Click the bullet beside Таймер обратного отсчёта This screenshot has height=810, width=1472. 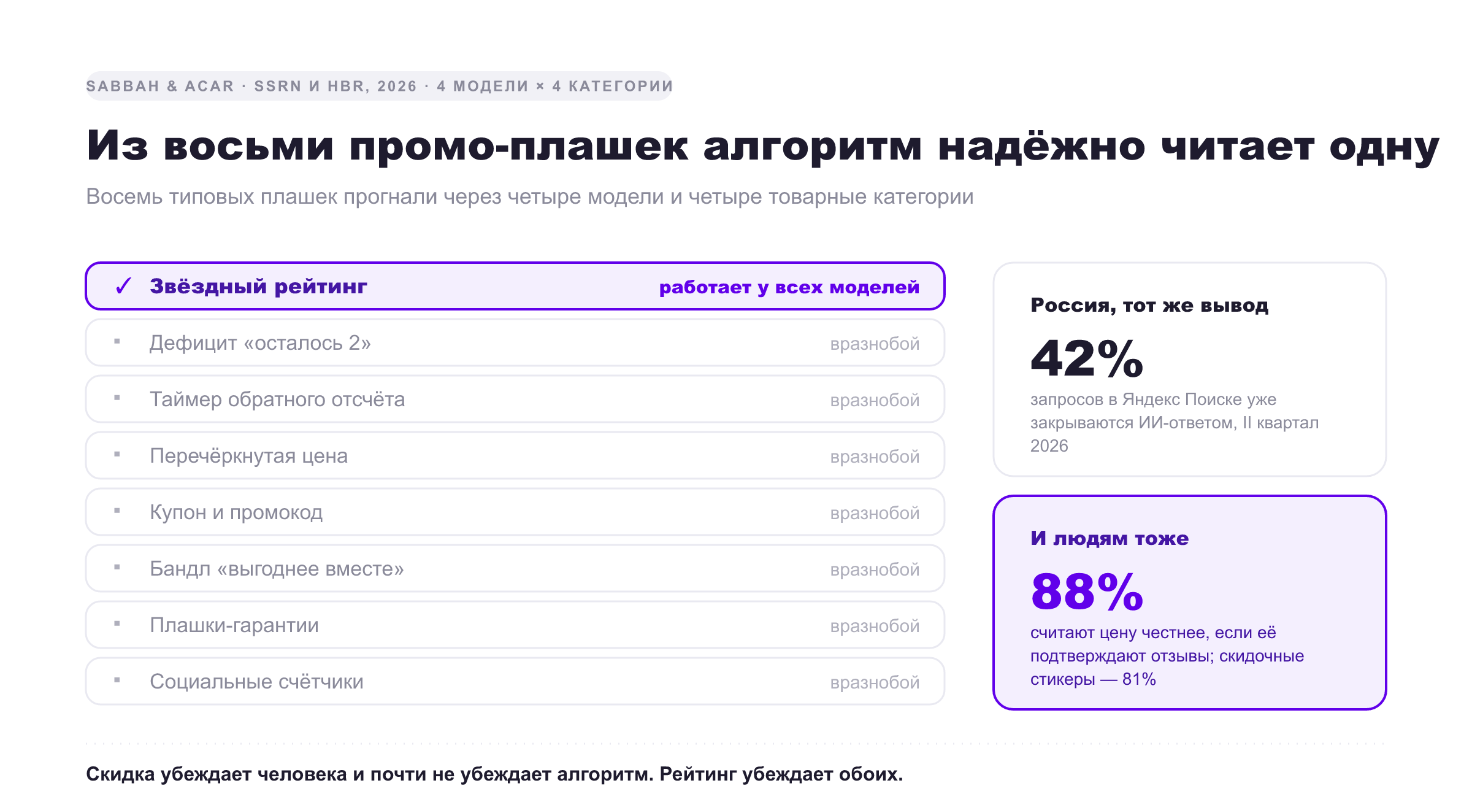117,398
